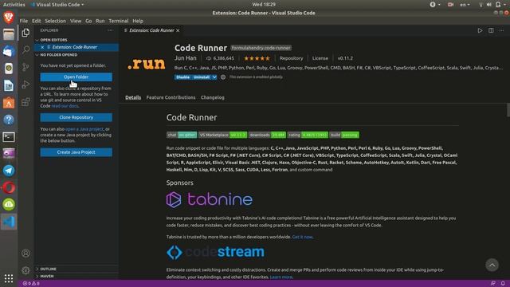Split the editor to the right

click(x=491, y=30)
